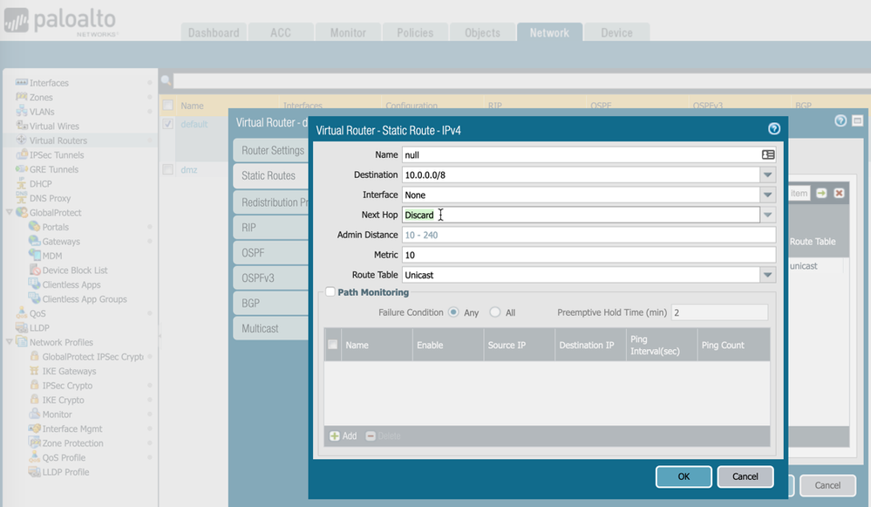Open the Destination dropdown arrow
871x507 pixels.
tap(767, 175)
